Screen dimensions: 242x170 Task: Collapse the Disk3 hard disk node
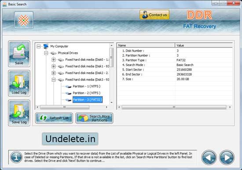(x=54, y=80)
